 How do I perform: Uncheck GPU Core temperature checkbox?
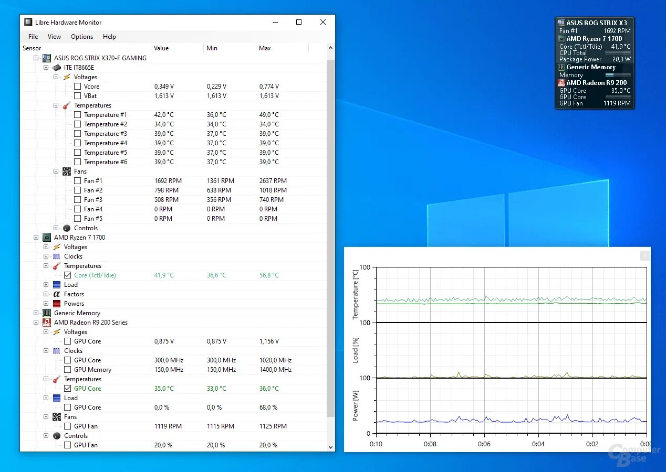click(67, 389)
